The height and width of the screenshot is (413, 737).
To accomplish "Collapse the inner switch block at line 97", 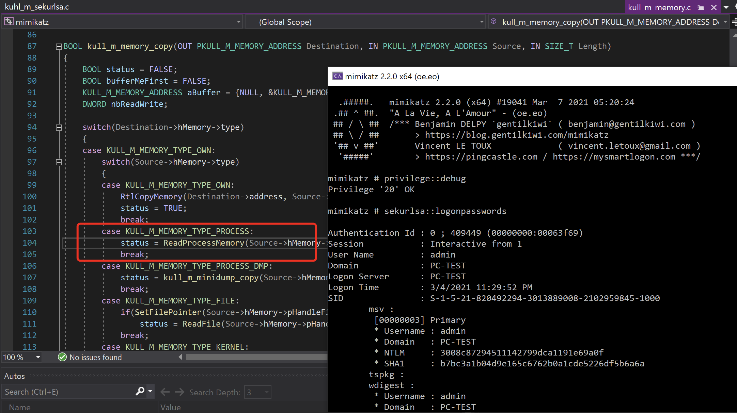I will [x=59, y=162].
